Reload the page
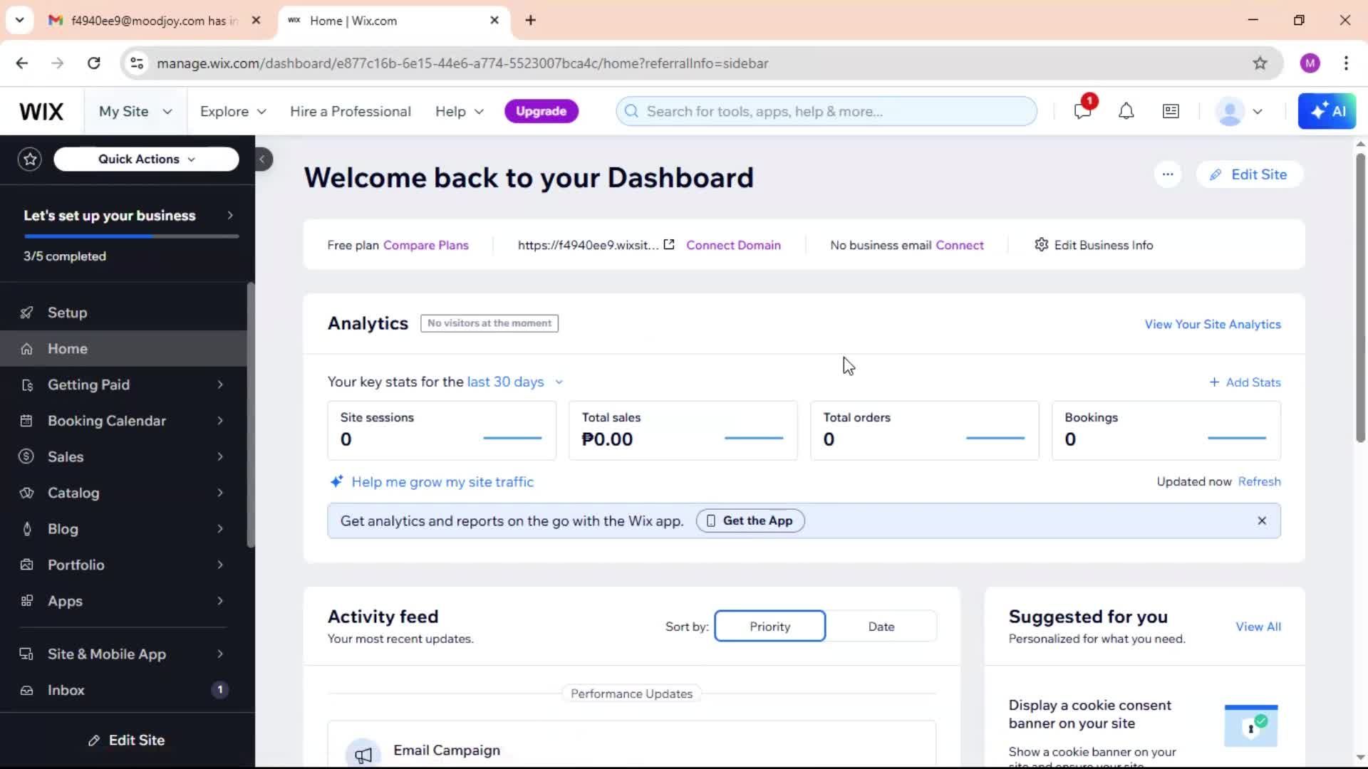1368x769 pixels. (x=94, y=63)
